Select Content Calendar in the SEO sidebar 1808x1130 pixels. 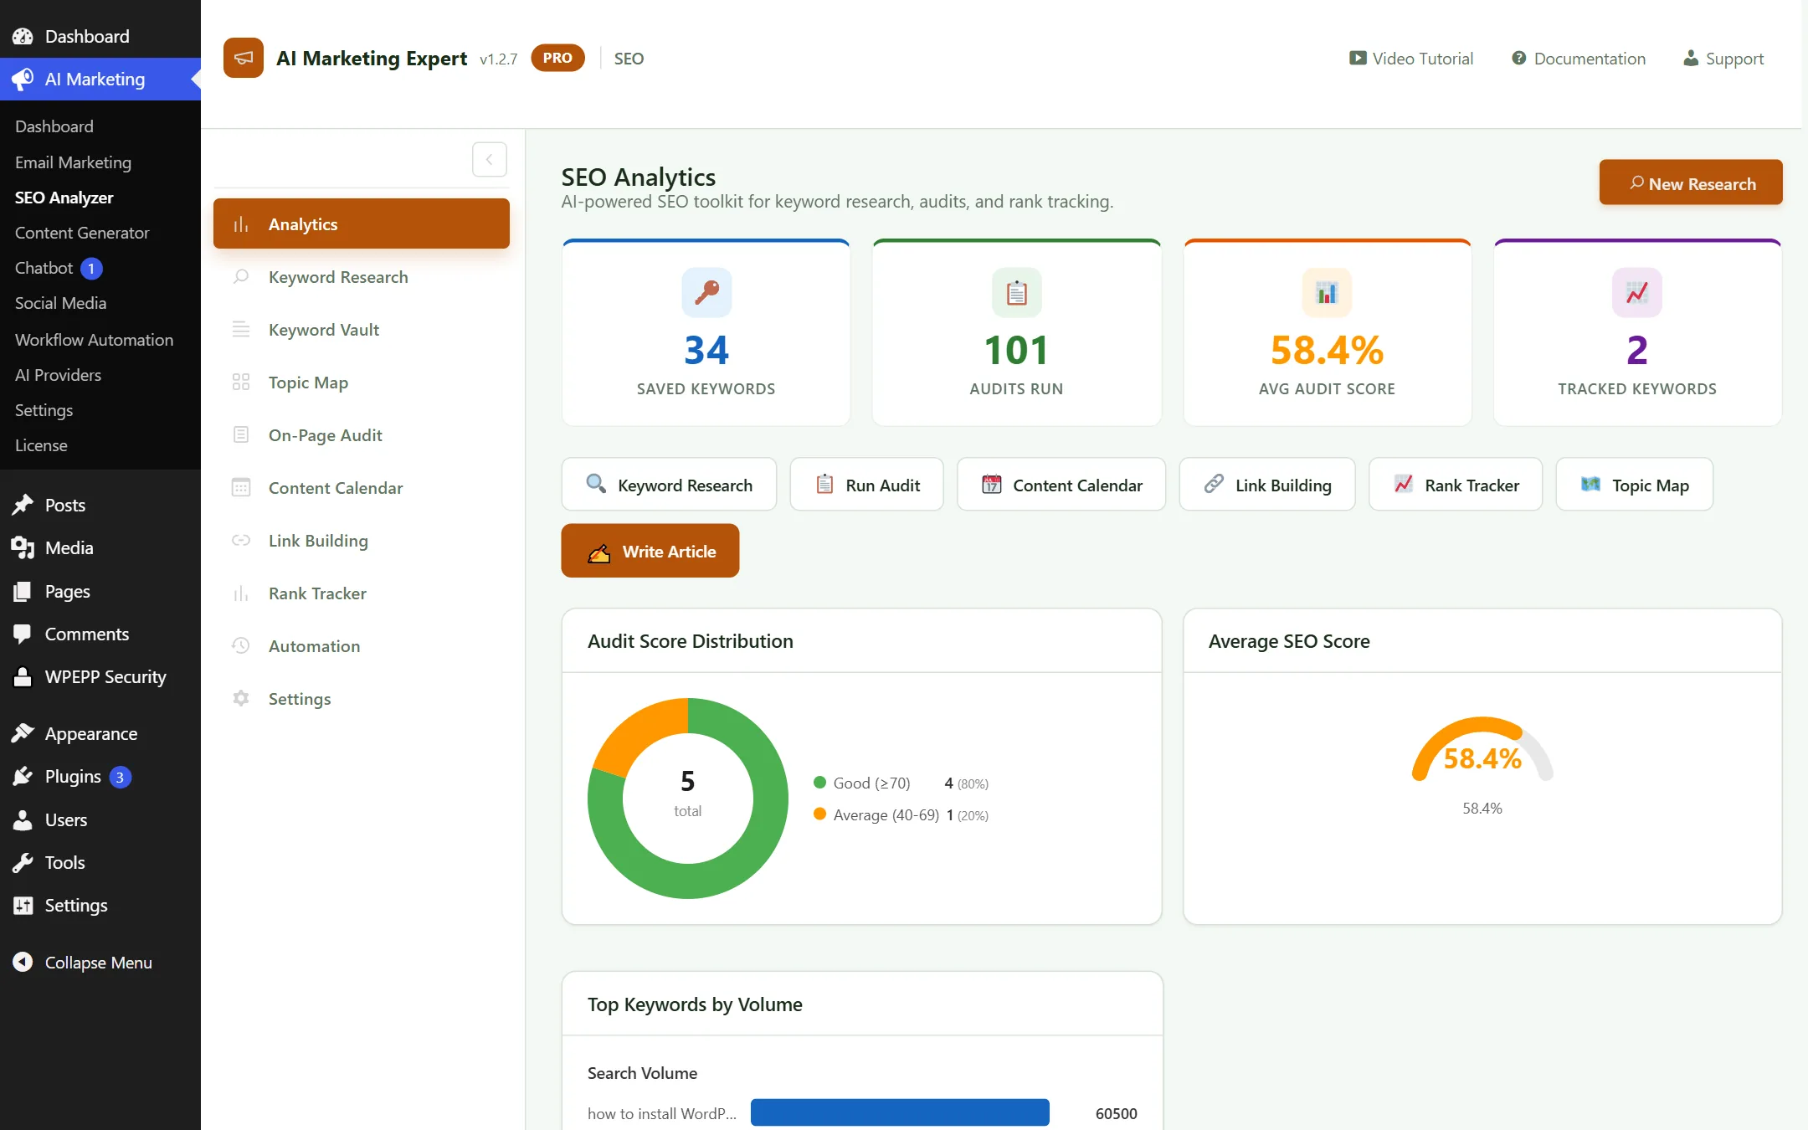(x=362, y=487)
